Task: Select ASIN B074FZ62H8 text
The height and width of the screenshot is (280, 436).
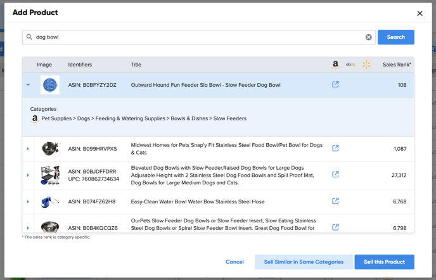Action: (x=91, y=201)
